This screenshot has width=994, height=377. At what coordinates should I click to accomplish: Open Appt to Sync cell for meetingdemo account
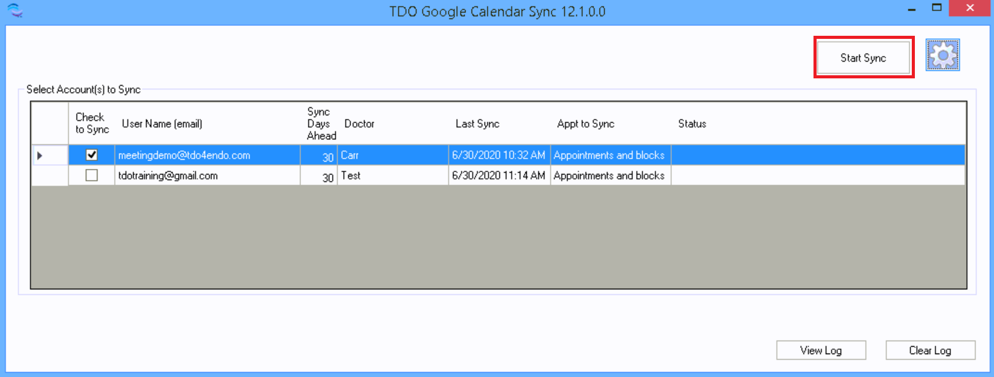pyautogui.click(x=610, y=155)
